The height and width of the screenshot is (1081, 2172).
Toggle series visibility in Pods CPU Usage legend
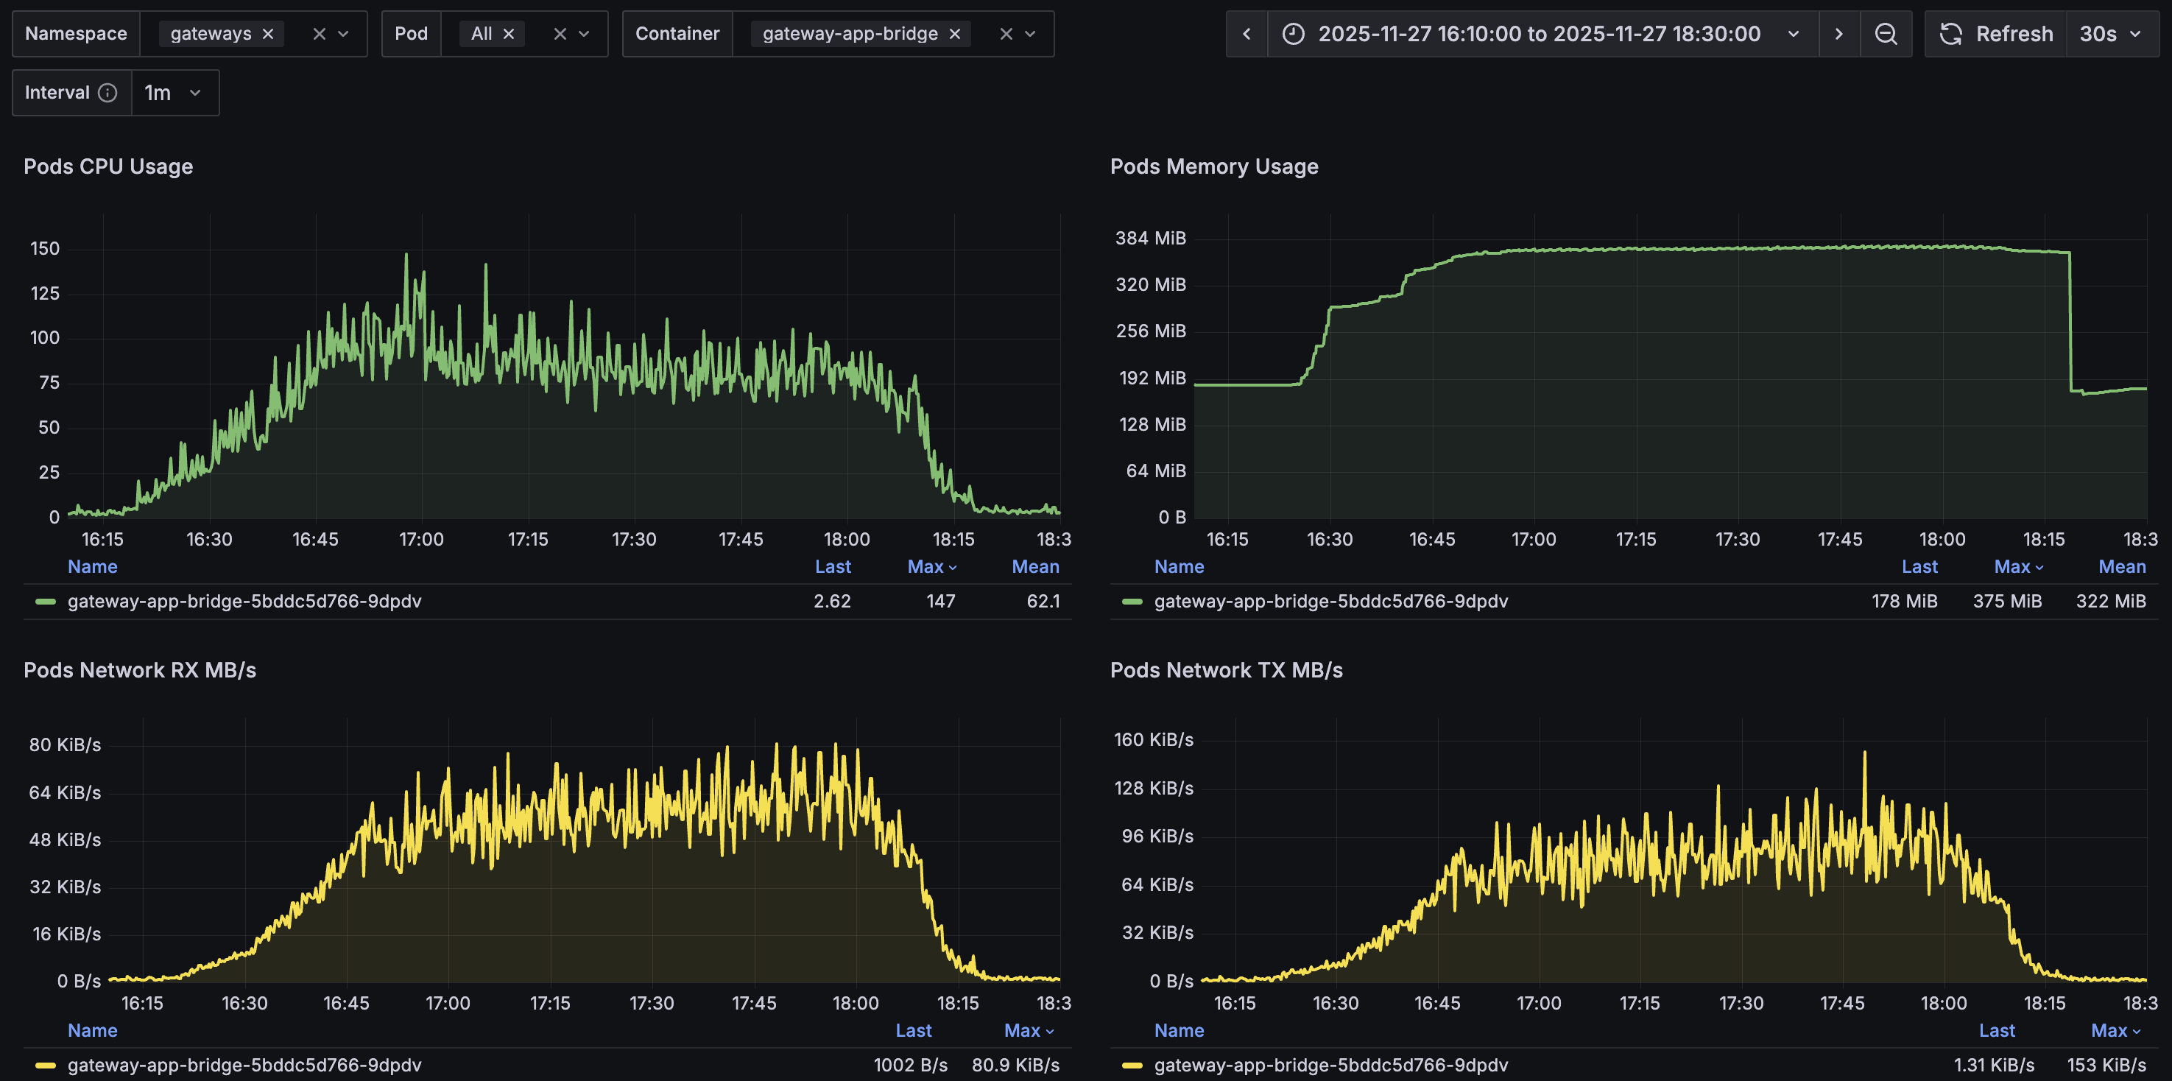245,601
